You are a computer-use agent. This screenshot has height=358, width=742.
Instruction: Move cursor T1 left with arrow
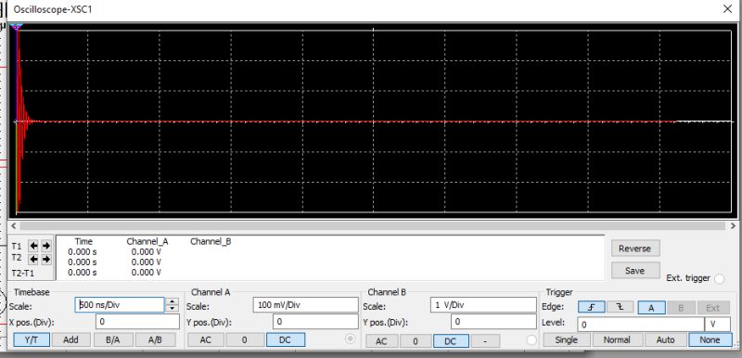point(33,246)
